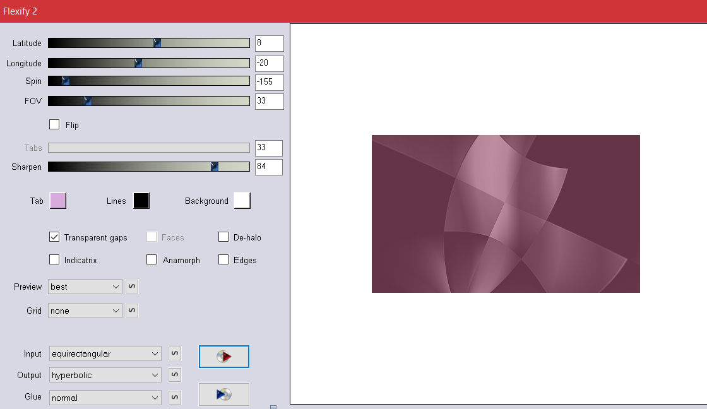Click the S button beside Output dropdown
The image size is (707, 409).
[x=175, y=375]
